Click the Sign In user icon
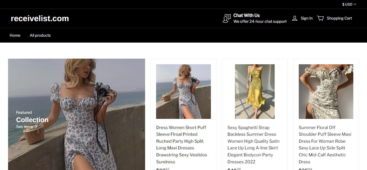 tap(295, 18)
